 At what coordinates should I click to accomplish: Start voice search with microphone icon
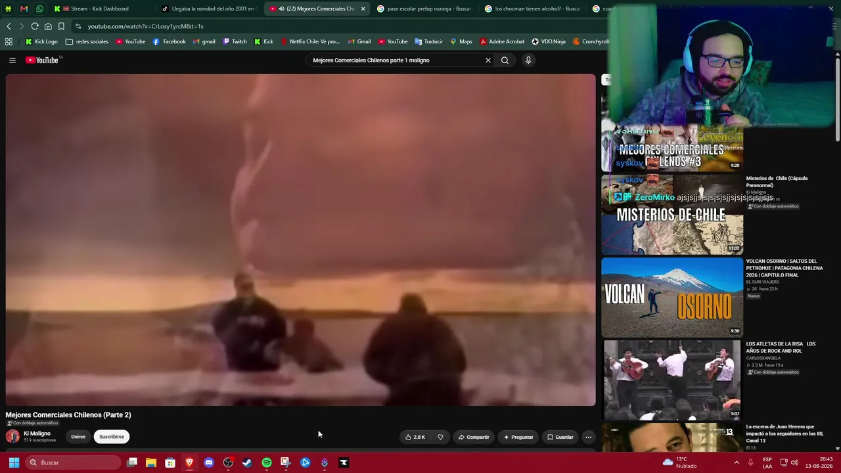tap(528, 60)
